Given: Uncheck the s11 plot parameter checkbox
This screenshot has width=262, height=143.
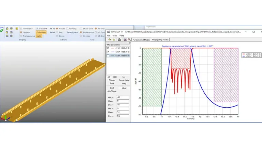Looking at the screenshot, I should pos(108,48).
